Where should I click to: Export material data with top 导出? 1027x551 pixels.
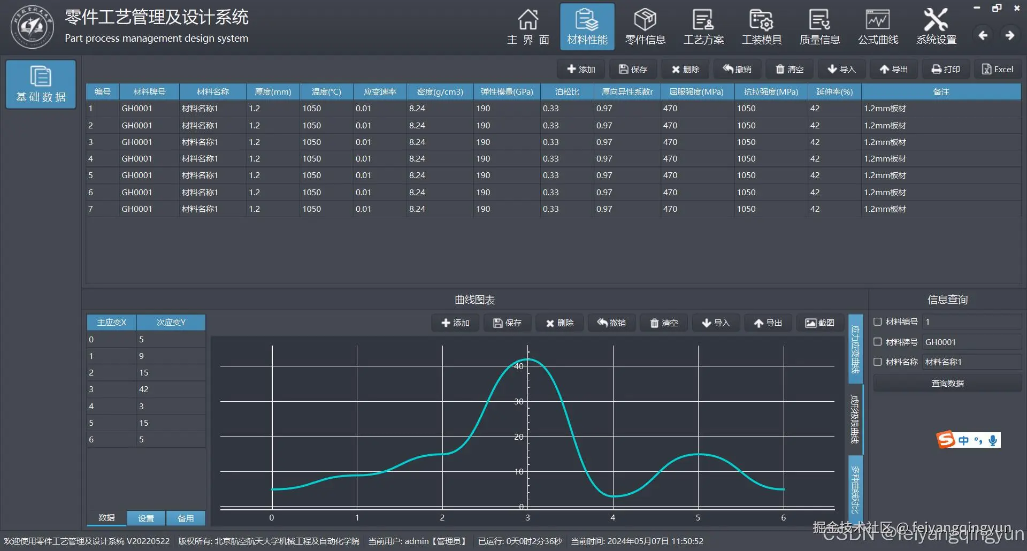click(x=894, y=69)
